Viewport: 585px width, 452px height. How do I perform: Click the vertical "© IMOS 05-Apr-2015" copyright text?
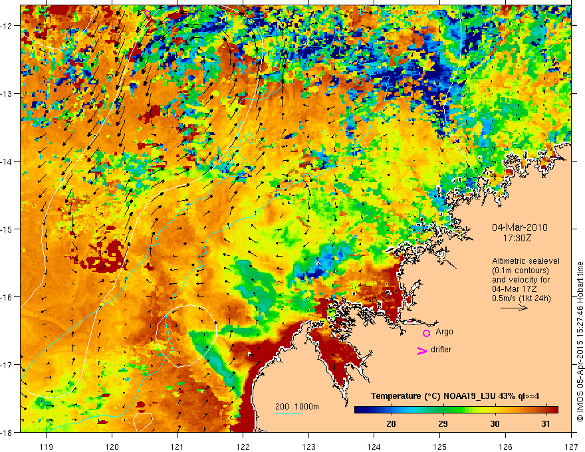[x=580, y=380]
